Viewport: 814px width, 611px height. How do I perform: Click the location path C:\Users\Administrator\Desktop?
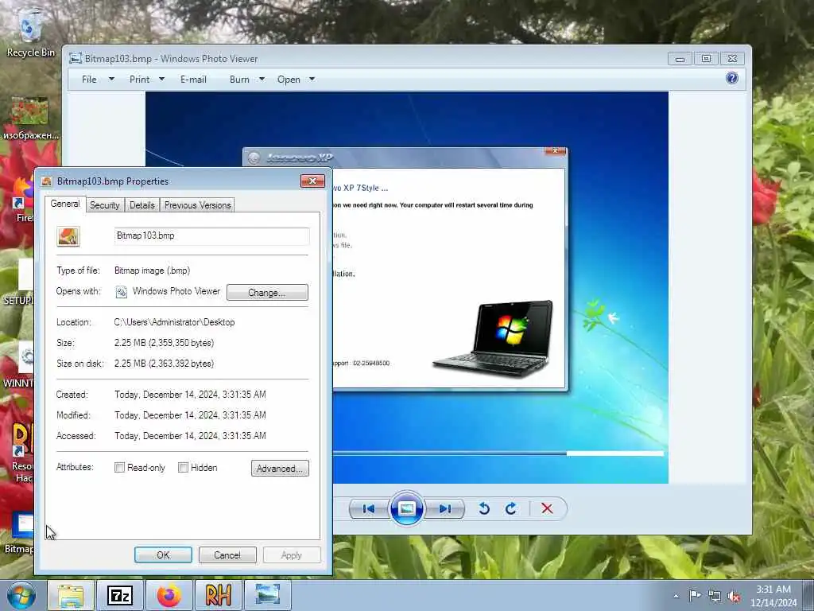tap(174, 322)
